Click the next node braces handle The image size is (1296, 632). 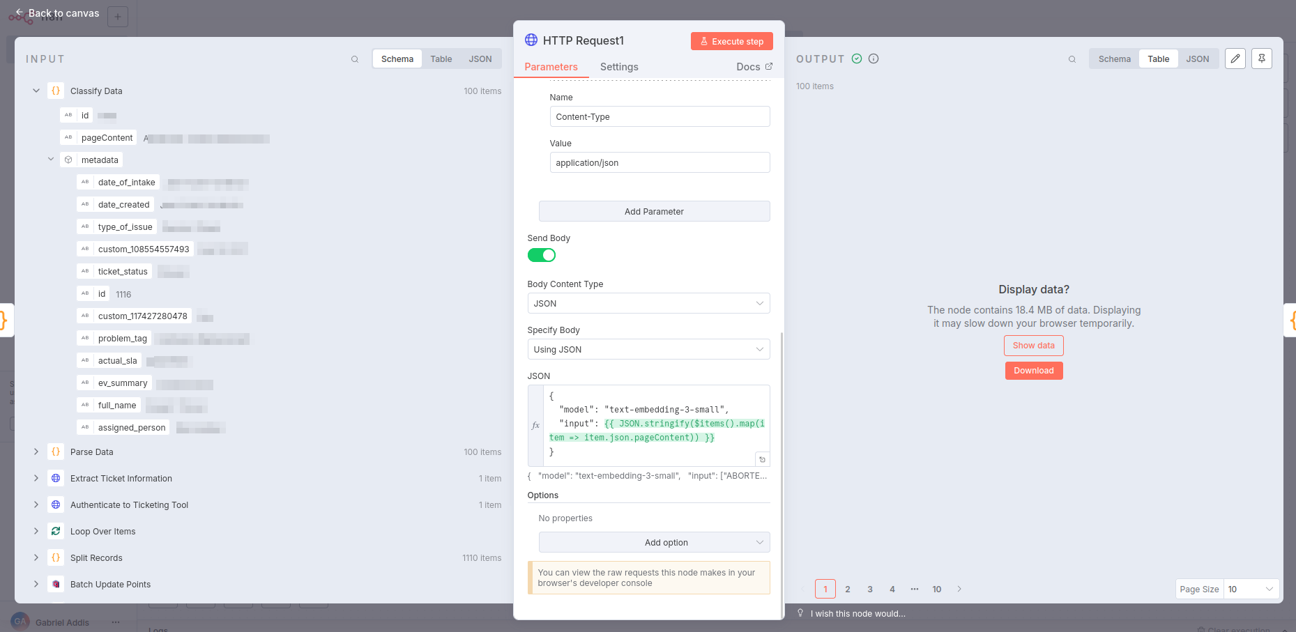(x=1291, y=320)
